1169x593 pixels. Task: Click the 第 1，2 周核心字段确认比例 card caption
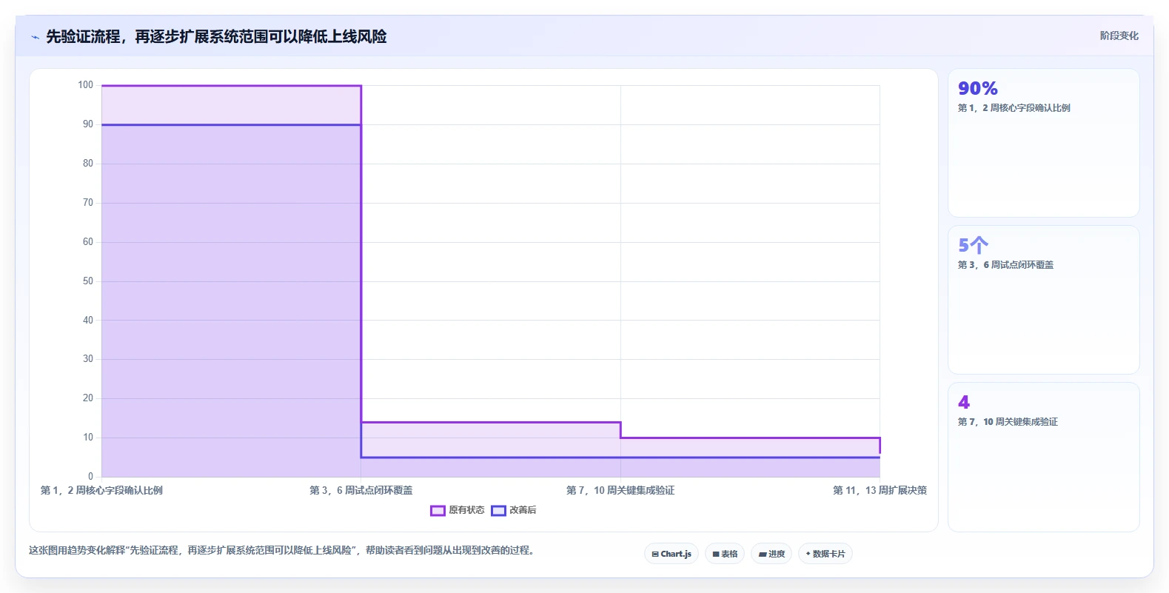click(1014, 108)
